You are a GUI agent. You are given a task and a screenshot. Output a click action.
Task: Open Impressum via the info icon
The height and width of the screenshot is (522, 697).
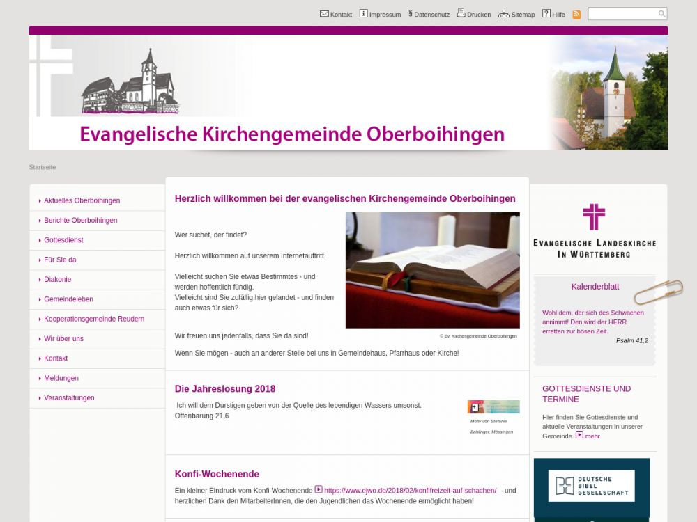(363, 13)
